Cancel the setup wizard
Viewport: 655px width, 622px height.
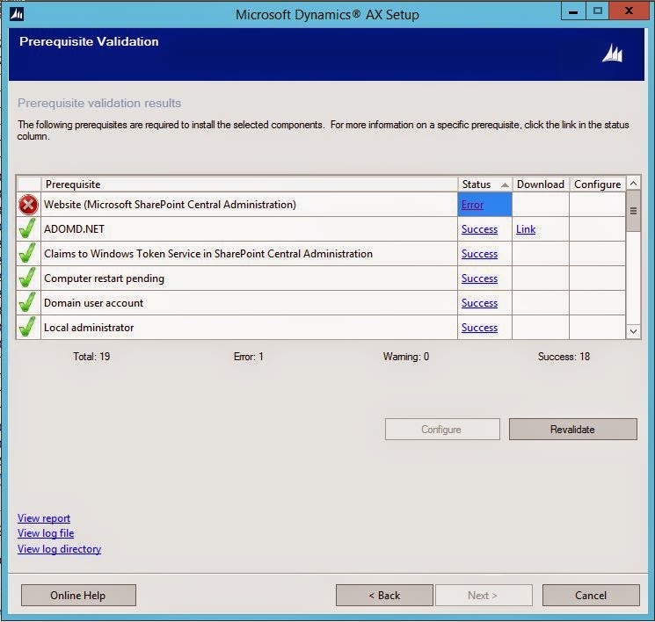coord(591,596)
